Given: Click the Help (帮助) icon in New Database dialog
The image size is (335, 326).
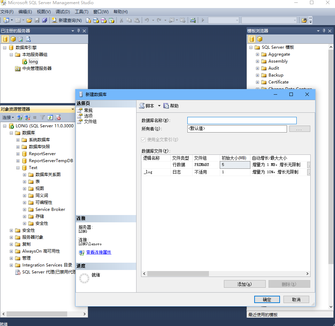Looking at the screenshot, I should point(166,106).
